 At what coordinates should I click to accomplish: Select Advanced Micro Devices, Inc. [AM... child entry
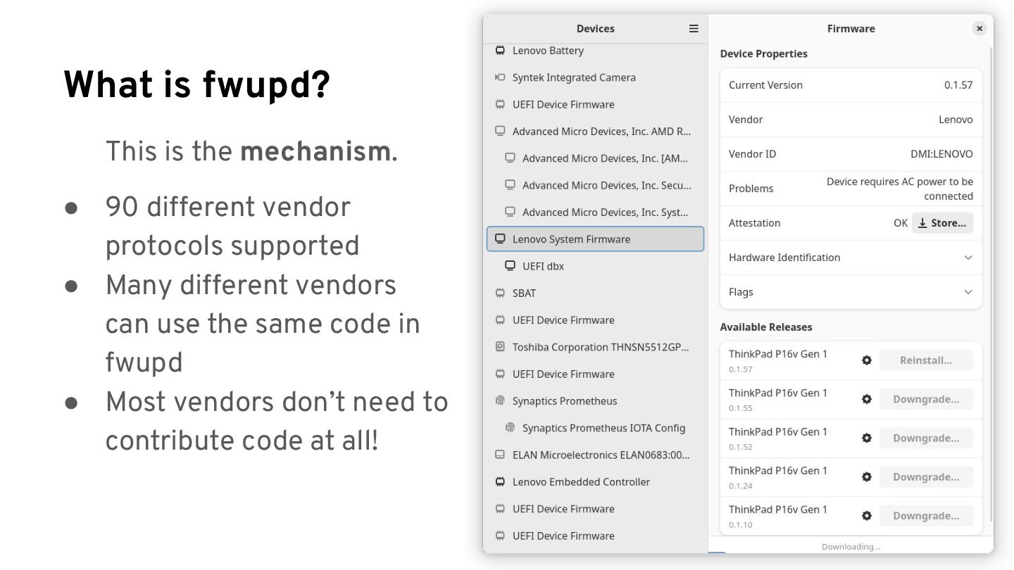pyautogui.click(x=595, y=158)
